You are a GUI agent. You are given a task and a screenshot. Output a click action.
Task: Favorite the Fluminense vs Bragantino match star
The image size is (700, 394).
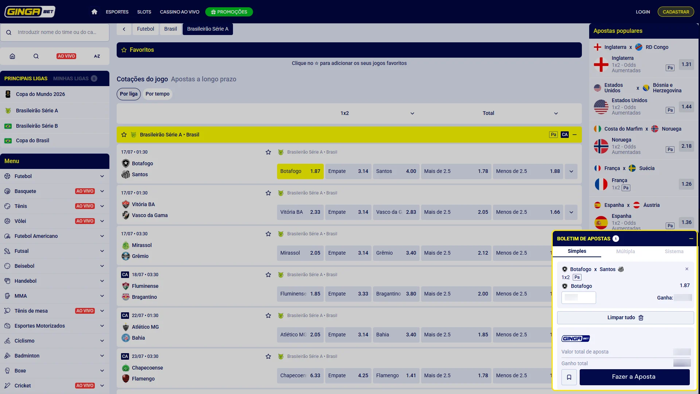268,275
